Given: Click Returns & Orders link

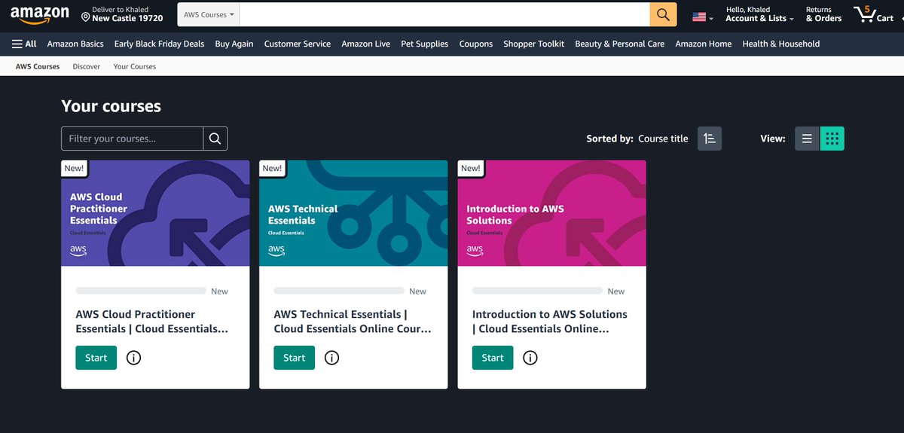Looking at the screenshot, I should click(823, 14).
